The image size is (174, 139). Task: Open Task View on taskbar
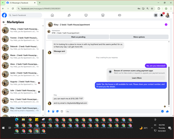point(10,128)
